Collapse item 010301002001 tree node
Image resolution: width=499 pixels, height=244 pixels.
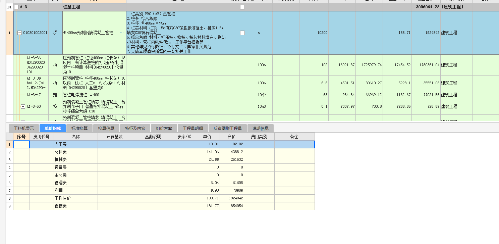click(19, 33)
